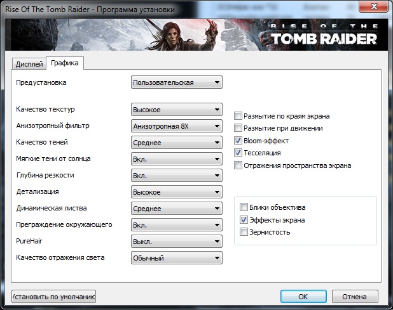Open the Качество текстур dropdown
The width and height of the screenshot is (393, 310).
177,110
